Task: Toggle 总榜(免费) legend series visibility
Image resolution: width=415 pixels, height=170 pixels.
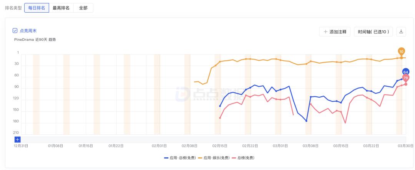Action: click(x=244, y=158)
